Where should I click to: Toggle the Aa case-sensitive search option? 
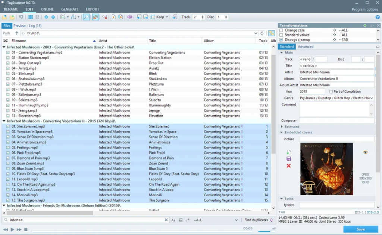tap(173, 220)
